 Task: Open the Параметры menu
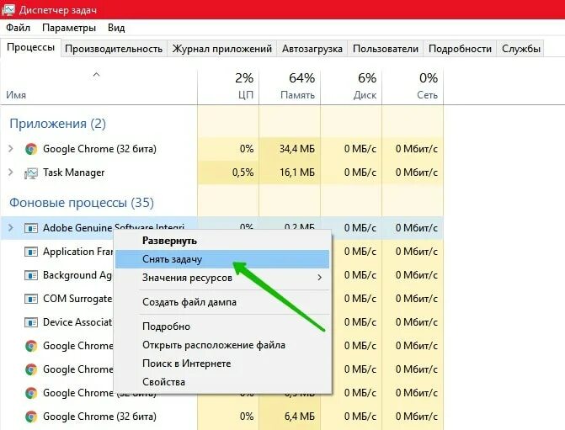point(69,28)
